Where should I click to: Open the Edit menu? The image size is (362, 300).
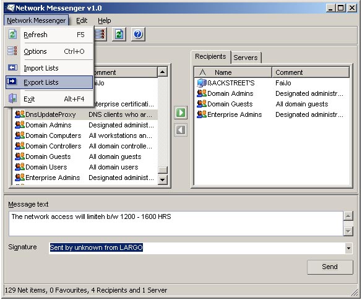(x=82, y=20)
